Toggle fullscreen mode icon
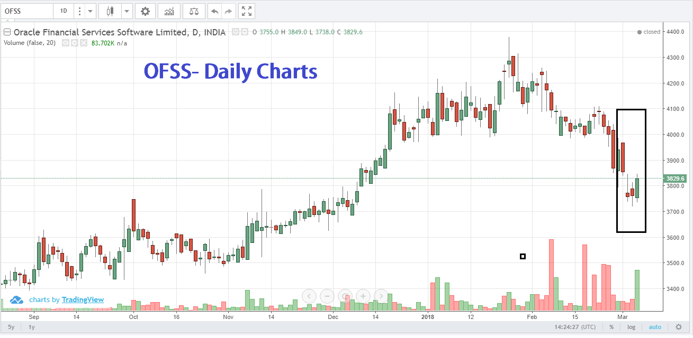693x338 pixels. pos(246,11)
